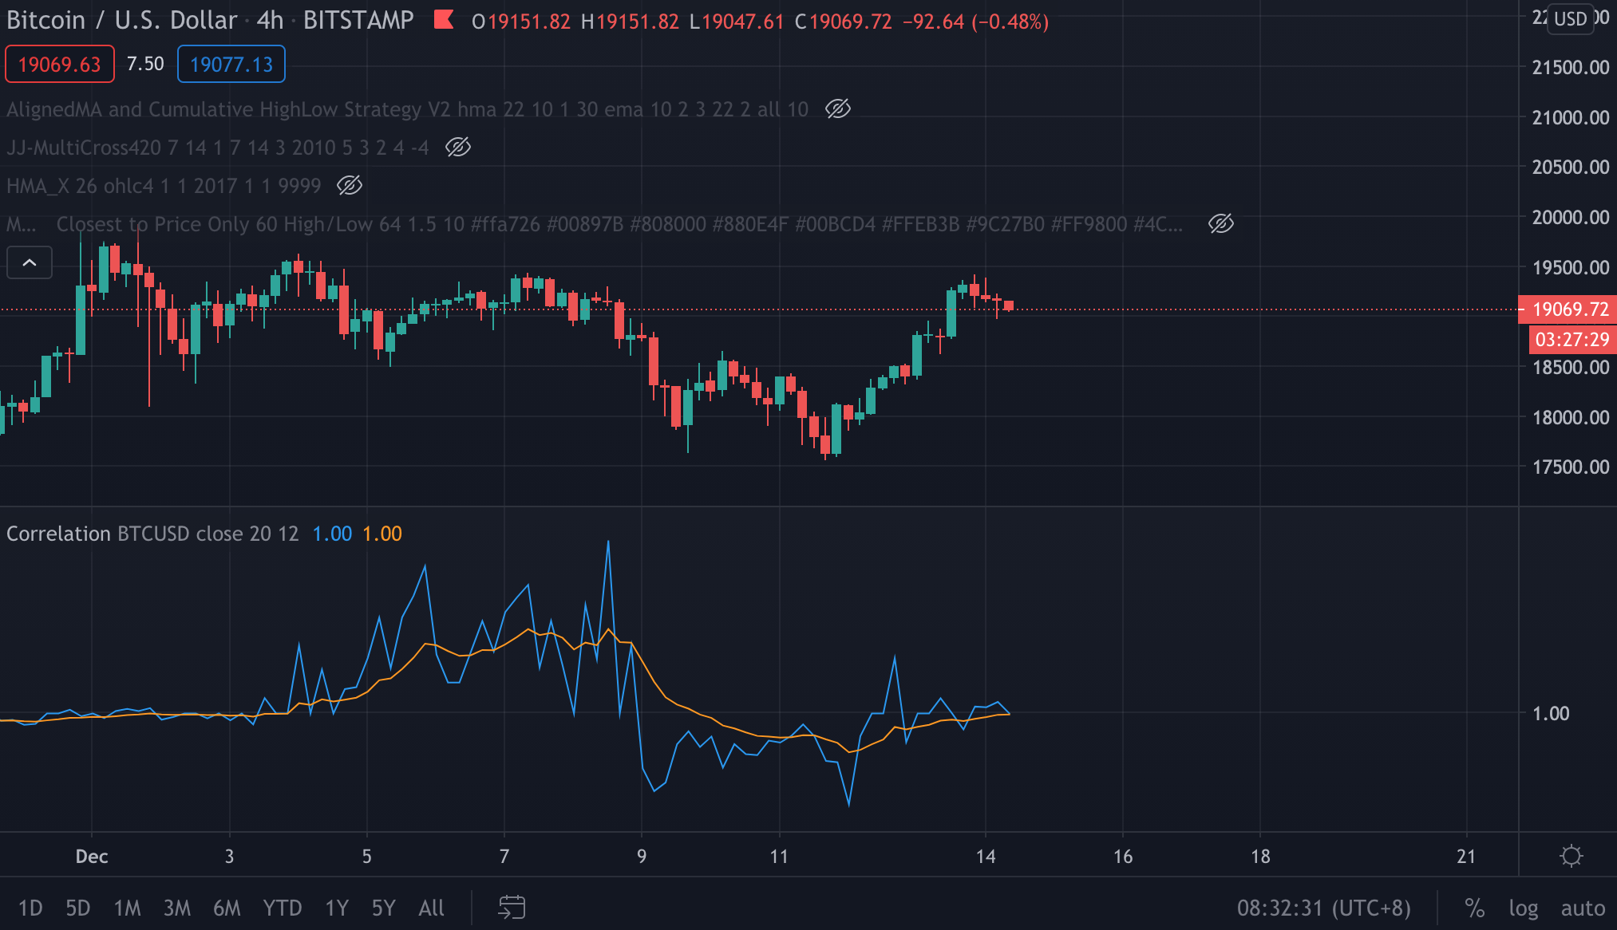Select the All time range
Viewport: 1617px width, 930px height.
tap(431, 908)
